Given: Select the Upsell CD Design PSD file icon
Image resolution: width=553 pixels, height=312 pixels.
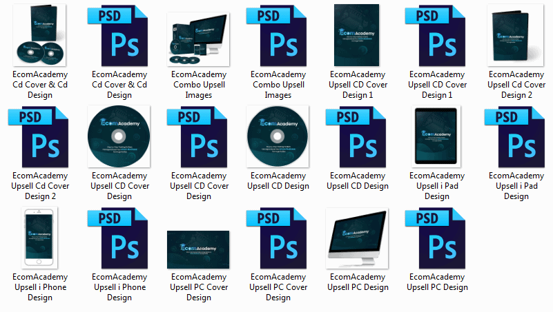Looking at the screenshot, I should (358, 138).
